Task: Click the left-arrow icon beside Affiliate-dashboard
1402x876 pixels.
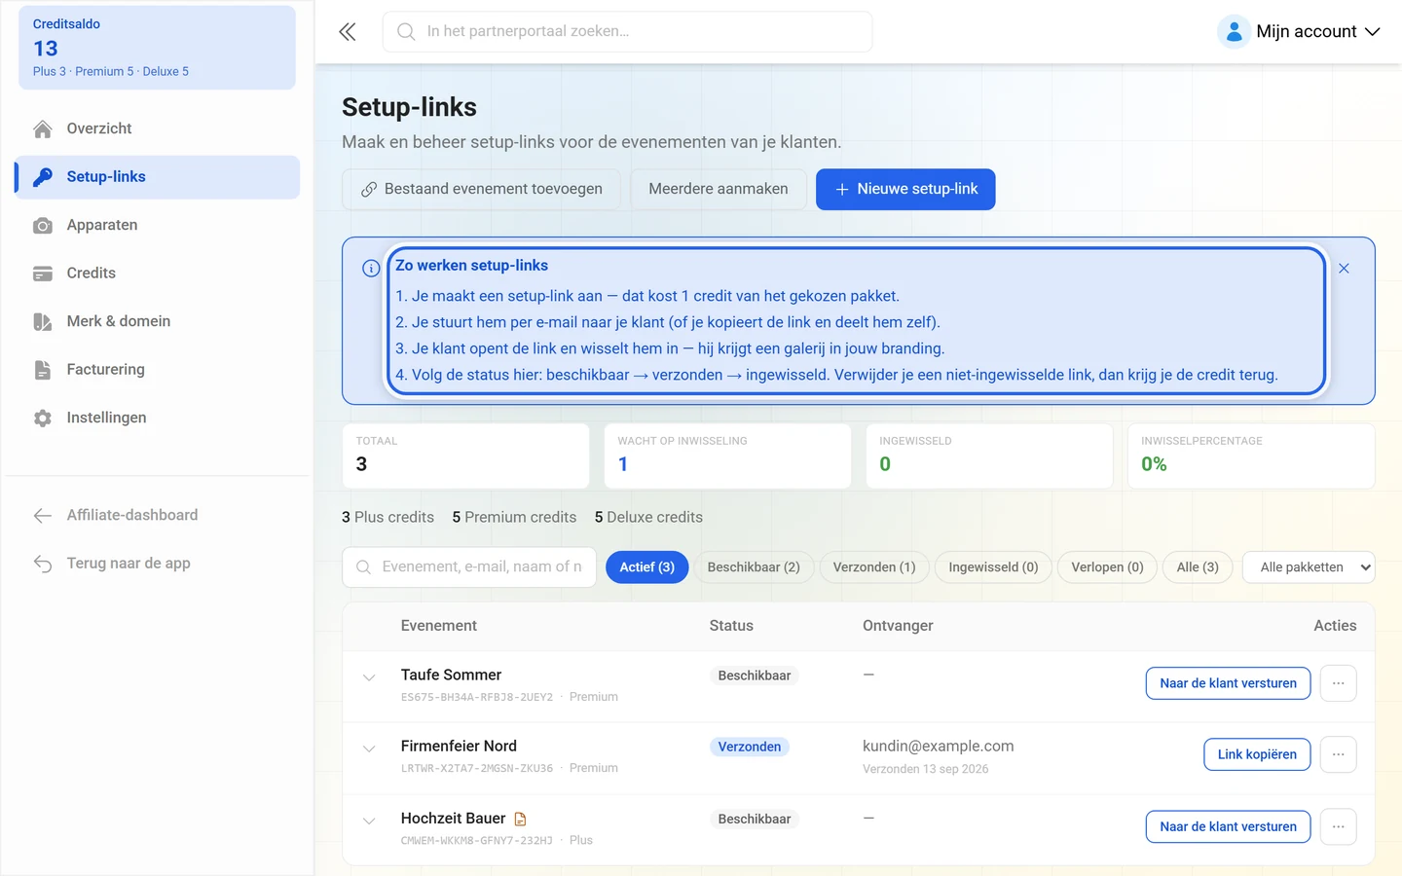Action: tap(43, 516)
